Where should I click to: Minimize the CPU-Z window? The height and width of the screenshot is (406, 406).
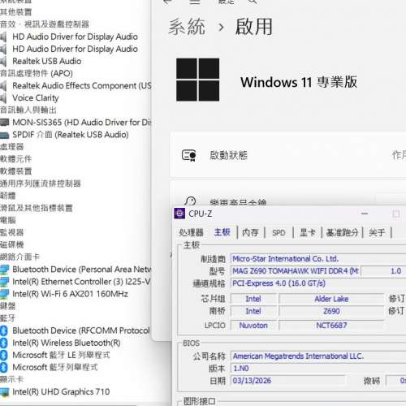click(x=365, y=214)
